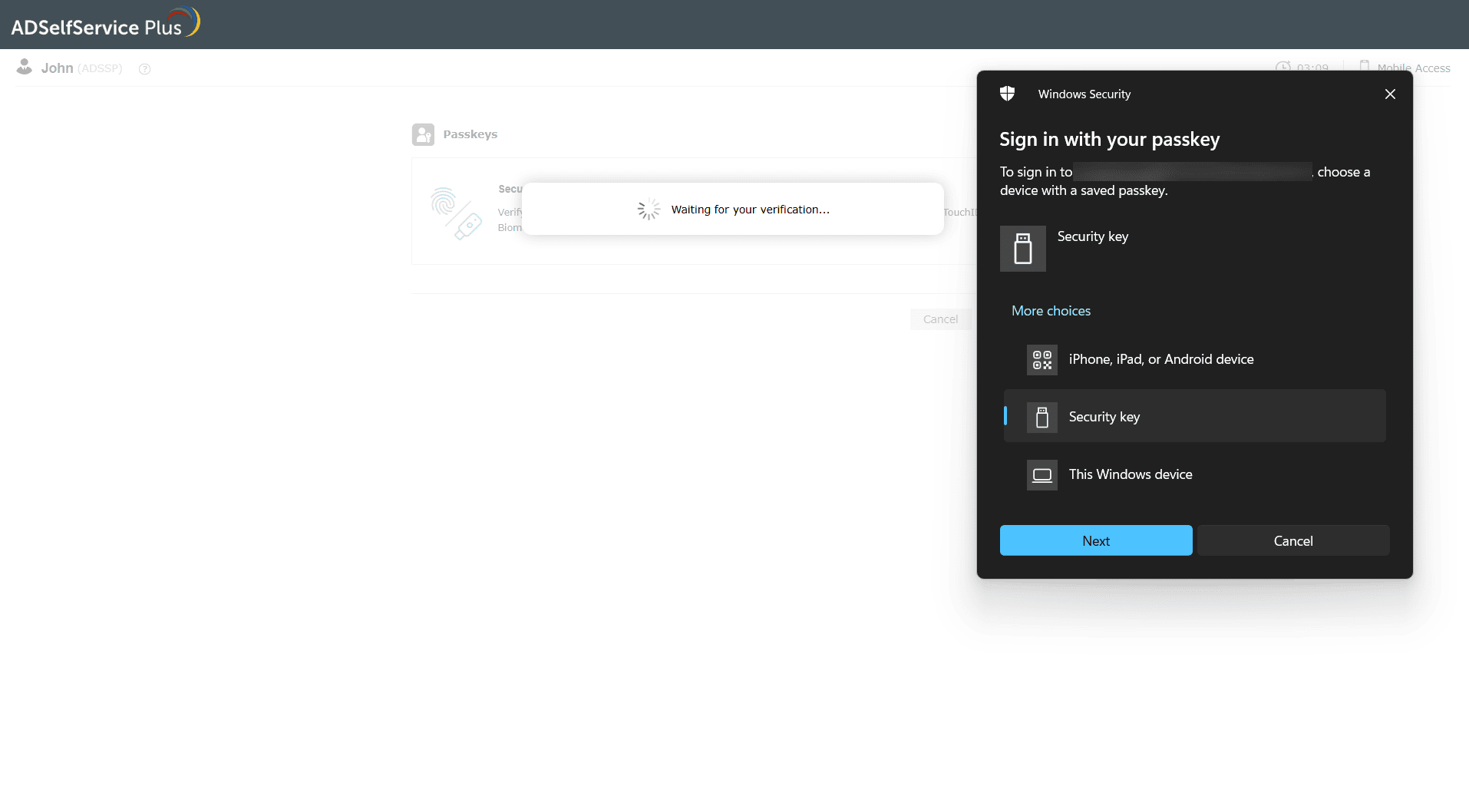Click the clock icon beside the session timer

1283,68
